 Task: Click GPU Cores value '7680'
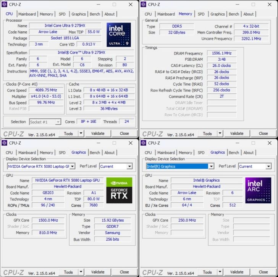[94, 205]
